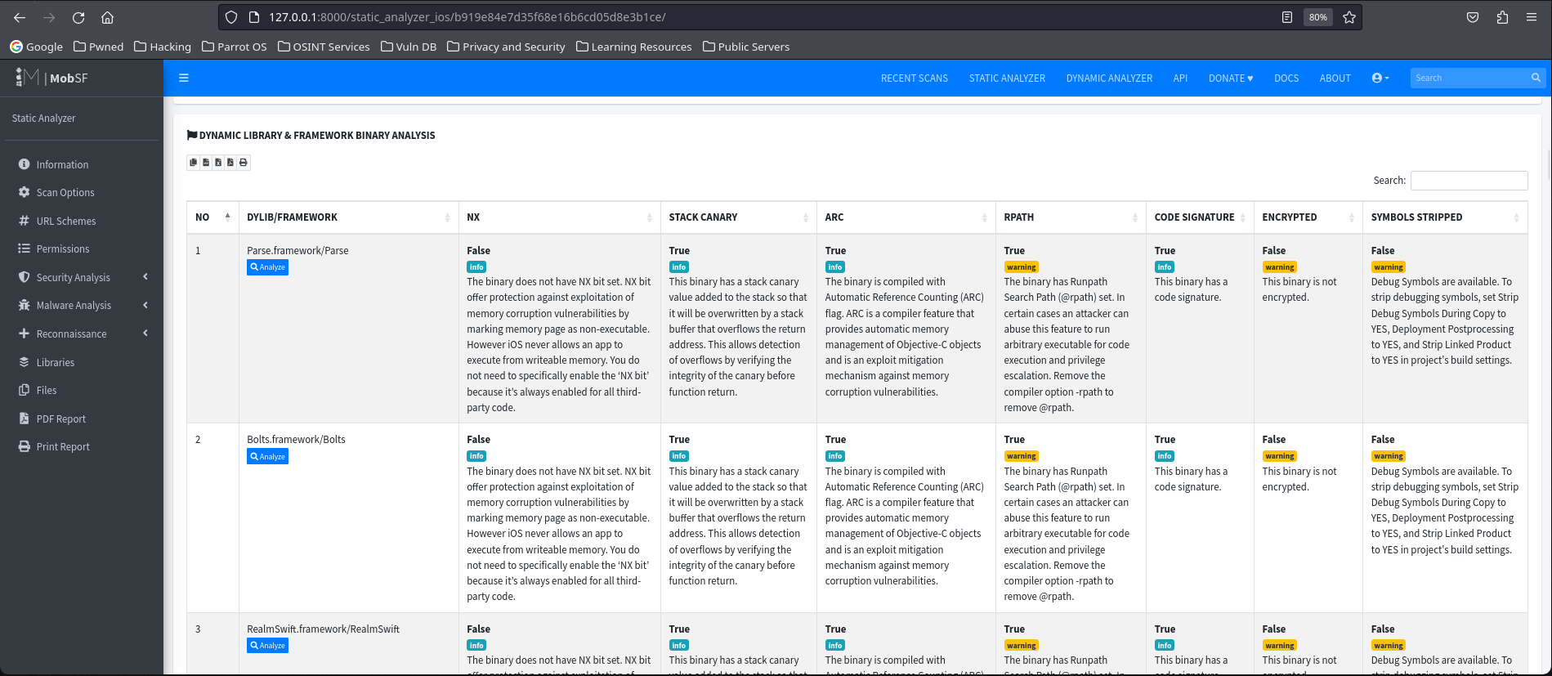Image resolution: width=1552 pixels, height=676 pixels.
Task: Open DYNAMIC ANALYZER page
Action: click(x=1109, y=78)
